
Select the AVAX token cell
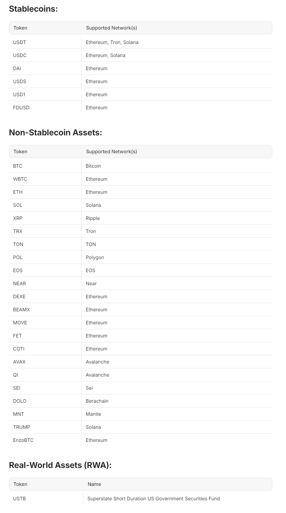(x=45, y=362)
